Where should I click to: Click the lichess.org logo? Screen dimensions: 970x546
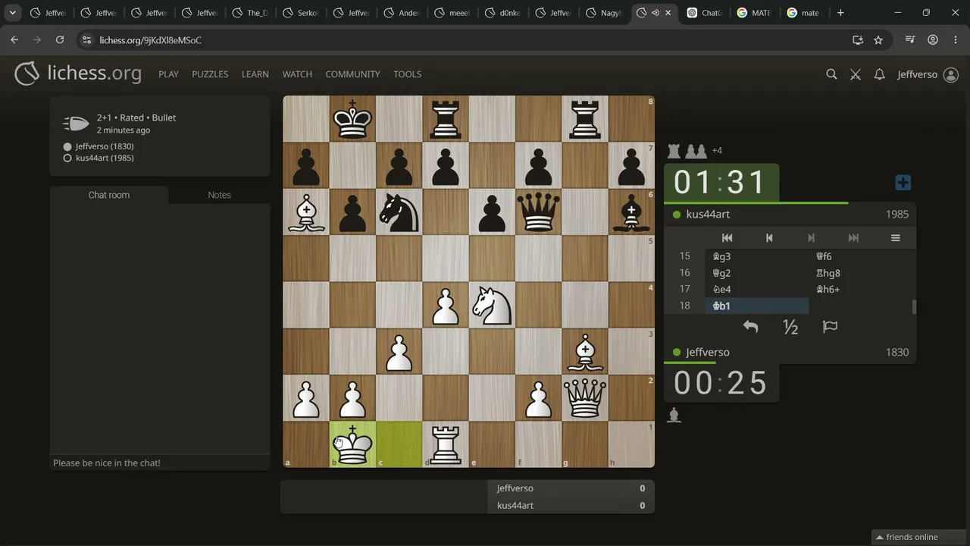click(x=78, y=74)
